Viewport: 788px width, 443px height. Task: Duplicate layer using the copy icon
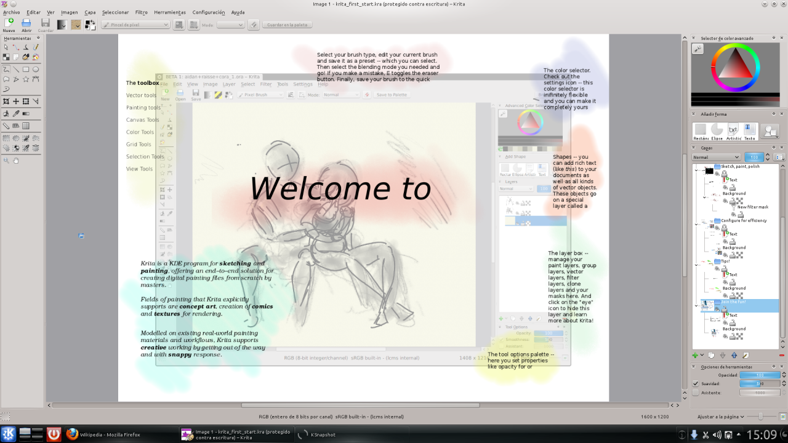coord(710,355)
